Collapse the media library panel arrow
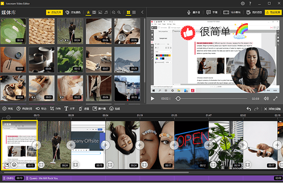Image resolution: width=283 pixels, height=183 pixels. click(142, 12)
